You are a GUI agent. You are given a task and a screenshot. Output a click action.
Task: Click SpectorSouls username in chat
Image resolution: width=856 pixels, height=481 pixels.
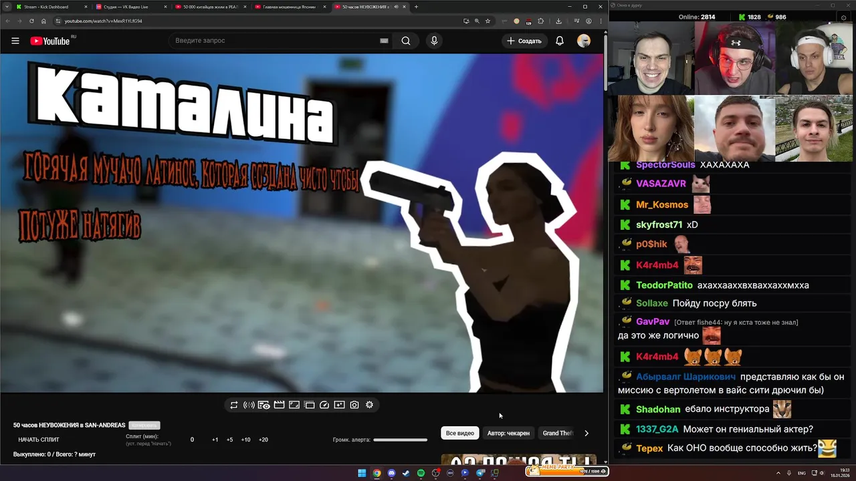pyautogui.click(x=665, y=165)
